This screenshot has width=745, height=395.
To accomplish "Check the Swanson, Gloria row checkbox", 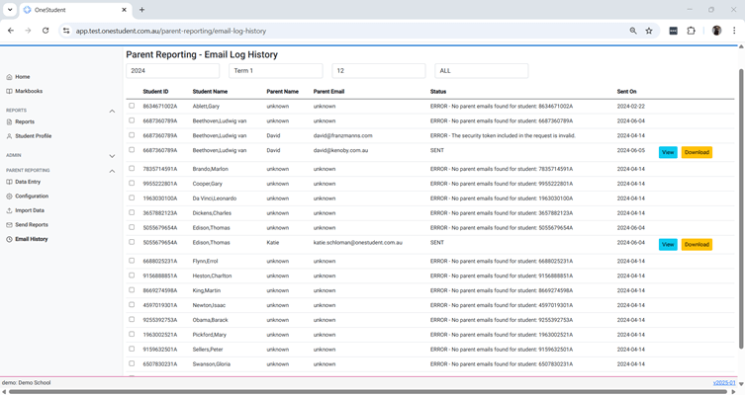I will click(132, 364).
